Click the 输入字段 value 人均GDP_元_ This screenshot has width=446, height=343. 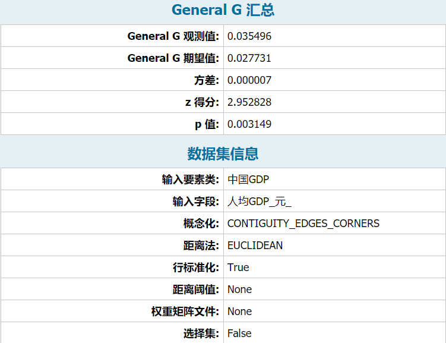pos(260,202)
